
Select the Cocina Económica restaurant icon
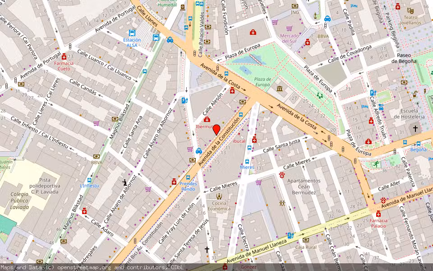coord(219,196)
